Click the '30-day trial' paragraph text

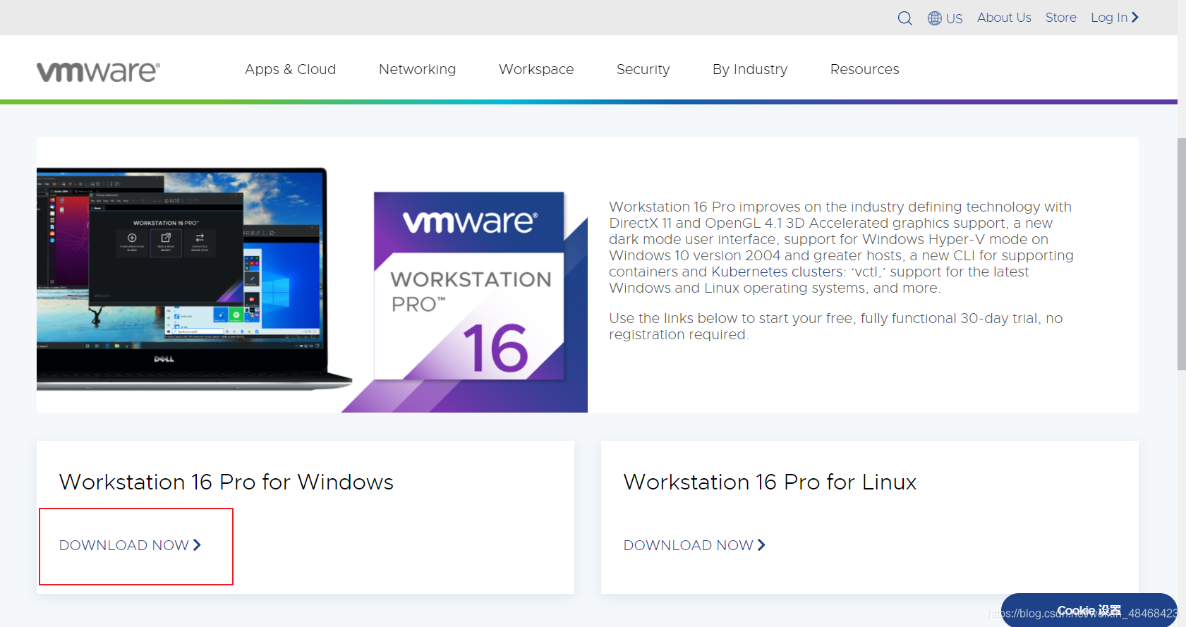pos(836,326)
